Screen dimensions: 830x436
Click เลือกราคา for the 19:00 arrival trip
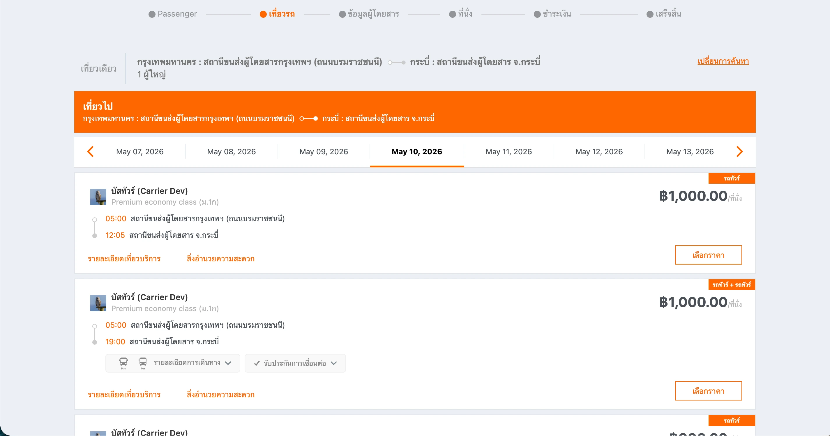click(x=708, y=391)
